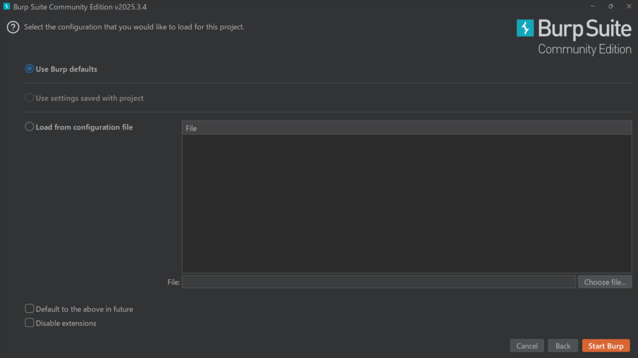Click the Choose file... button
Viewport: 638px width, 358px height.
(605, 282)
